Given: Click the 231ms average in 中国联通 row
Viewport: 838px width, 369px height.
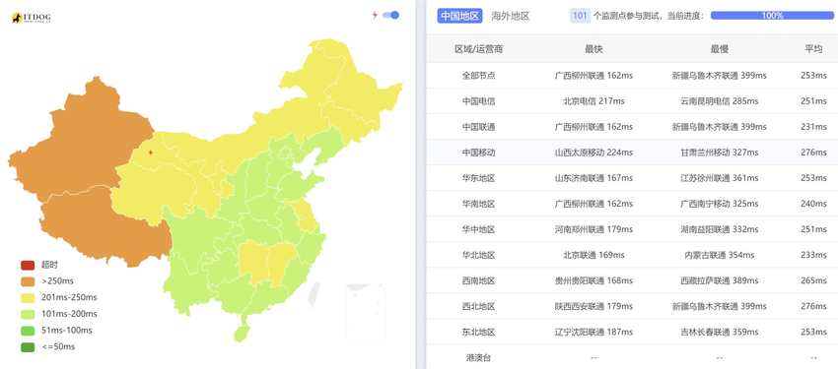Looking at the screenshot, I should (x=813, y=127).
